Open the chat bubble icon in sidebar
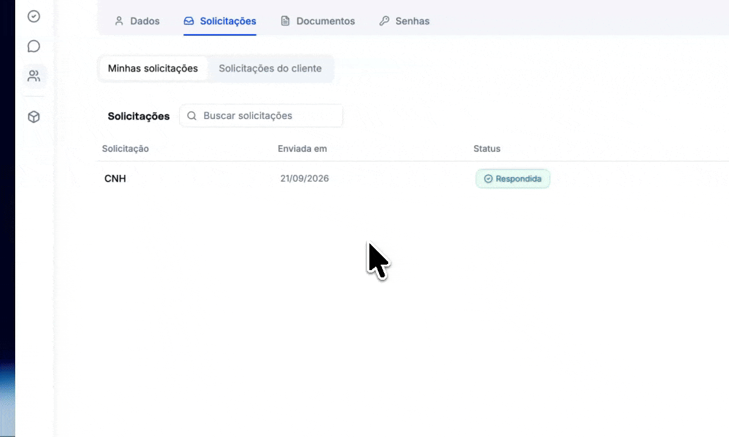This screenshot has height=437, width=729. pyautogui.click(x=34, y=46)
